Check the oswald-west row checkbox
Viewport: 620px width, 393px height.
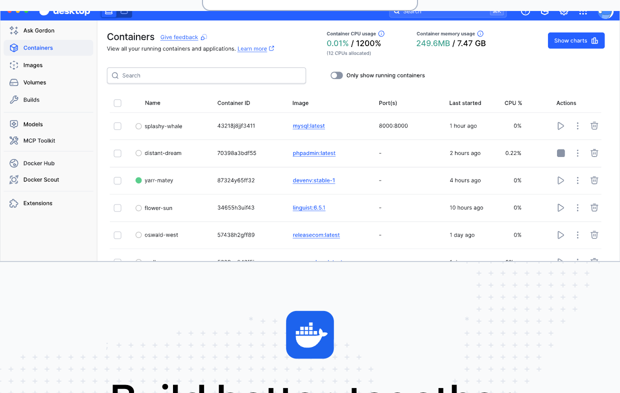[x=117, y=235]
